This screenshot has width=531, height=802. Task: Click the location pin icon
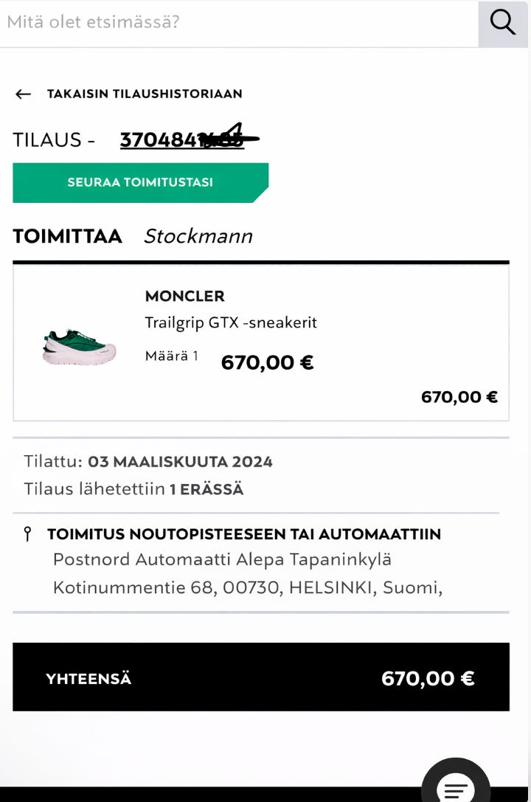click(28, 534)
